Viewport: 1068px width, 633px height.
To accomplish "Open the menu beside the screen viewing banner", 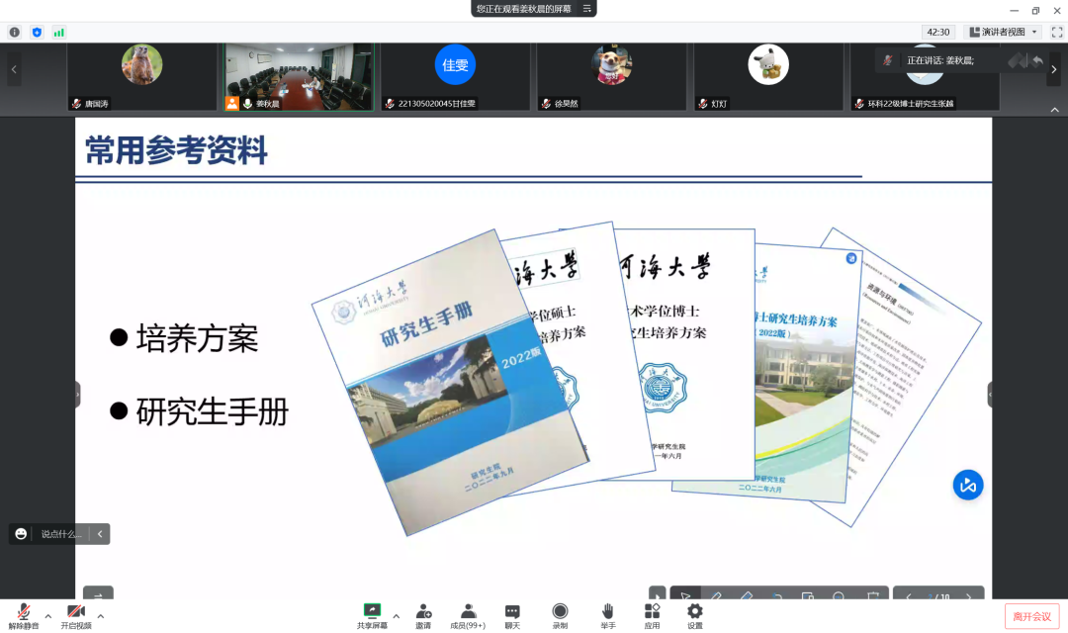I will point(586,9).
